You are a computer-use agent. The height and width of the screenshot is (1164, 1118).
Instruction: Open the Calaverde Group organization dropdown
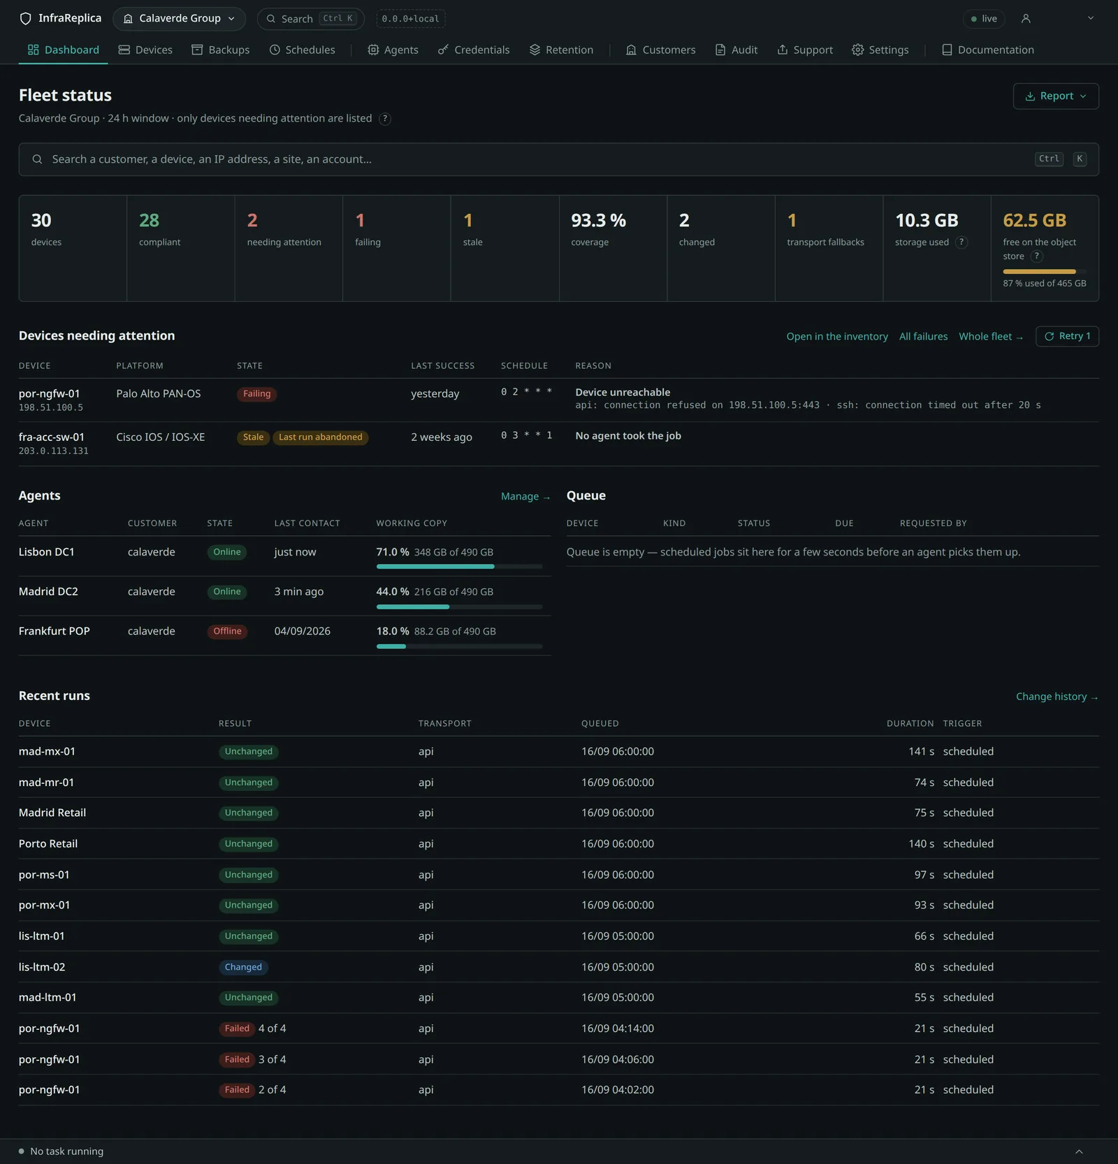[x=179, y=19]
